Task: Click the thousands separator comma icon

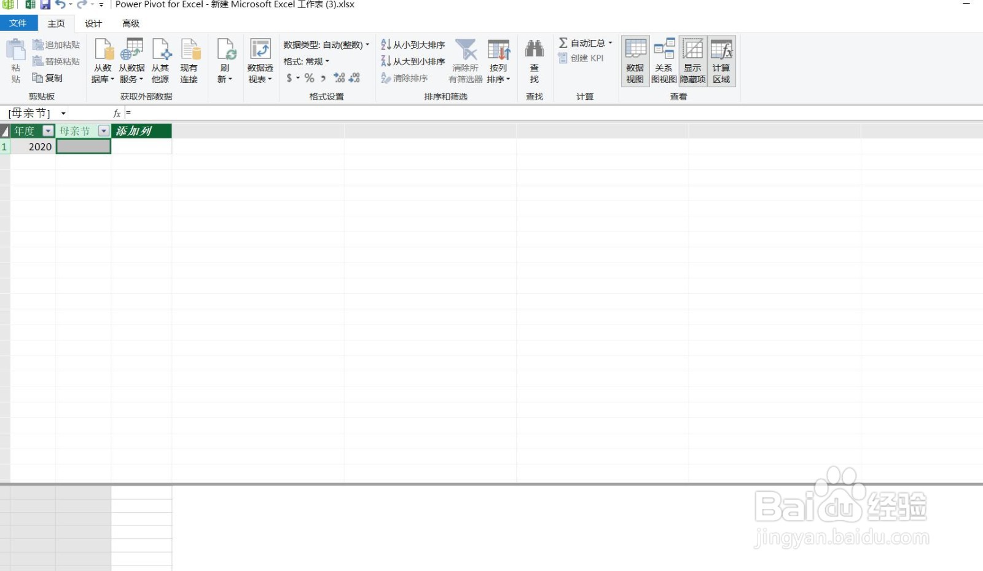Action: click(x=323, y=78)
